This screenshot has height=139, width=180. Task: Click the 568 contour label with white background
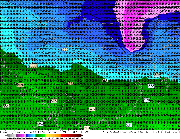point(151,86)
